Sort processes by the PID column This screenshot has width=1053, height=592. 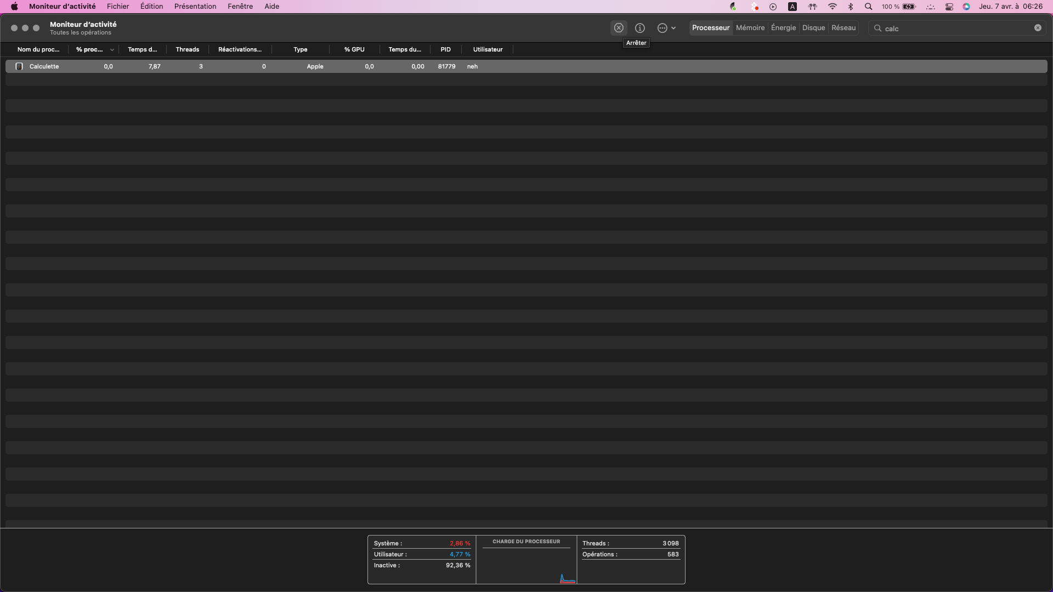coord(445,49)
